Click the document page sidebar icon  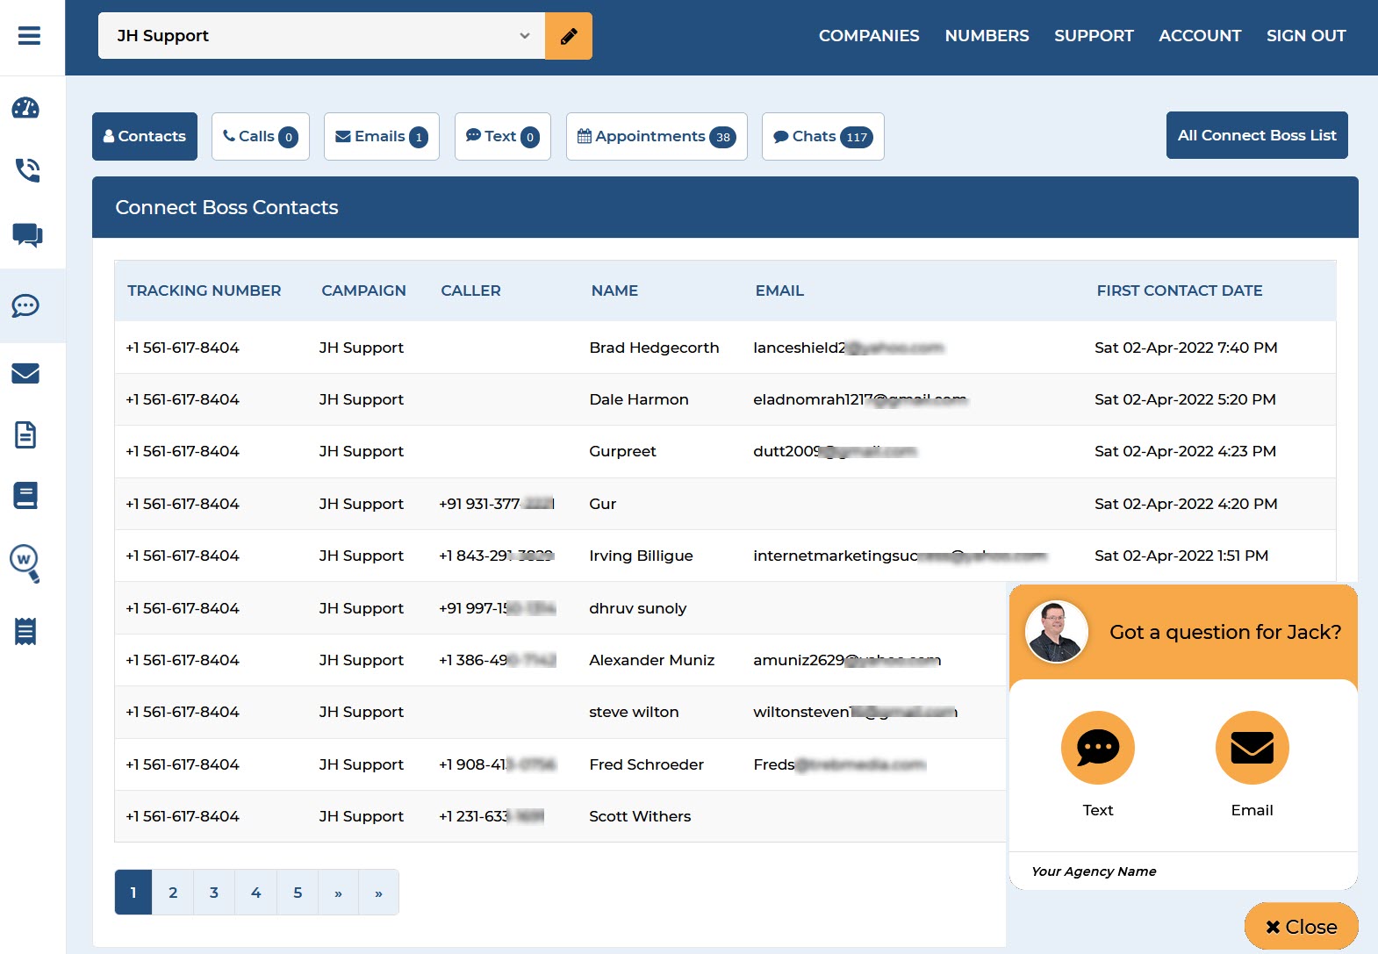(x=25, y=434)
